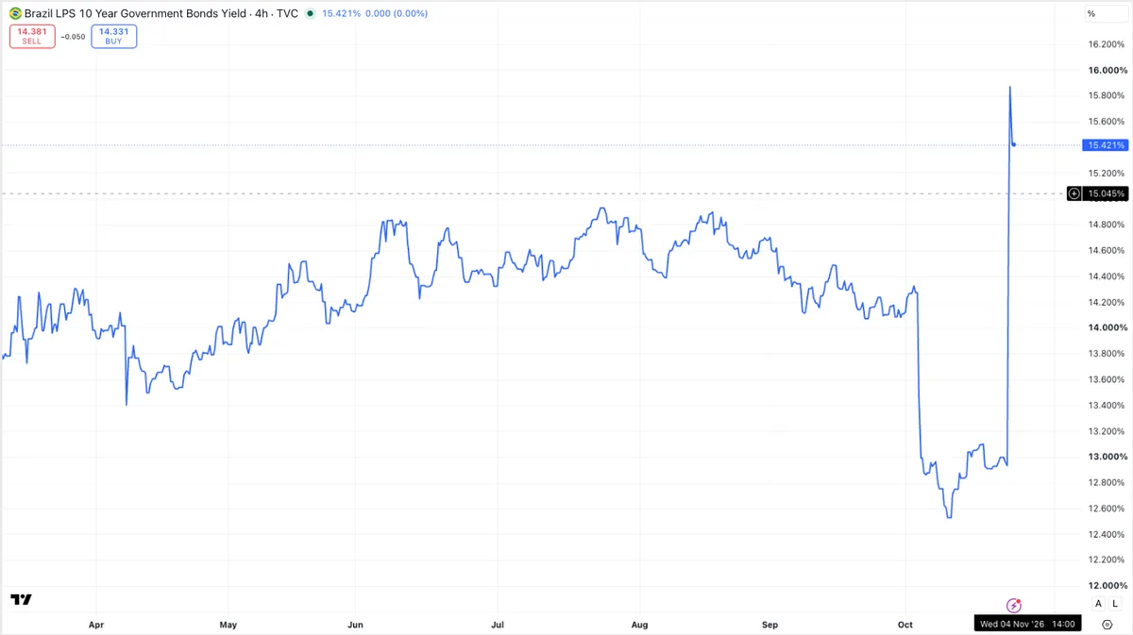Screen dimensions: 1133x635
Task: Click the 15.800% price scale label
Action: [x=1106, y=95]
